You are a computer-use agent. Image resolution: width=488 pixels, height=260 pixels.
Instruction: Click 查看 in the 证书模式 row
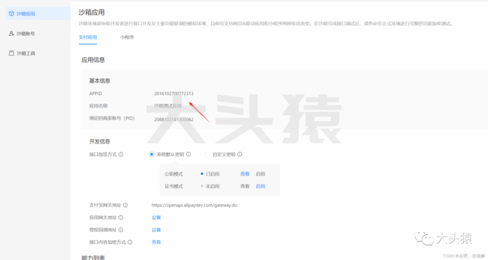click(245, 186)
